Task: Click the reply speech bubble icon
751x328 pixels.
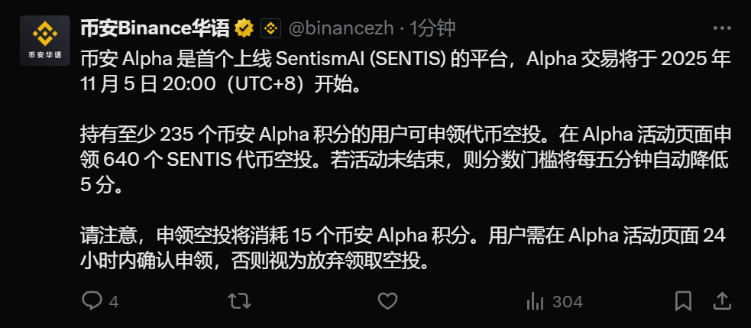Action: pyautogui.click(x=92, y=301)
